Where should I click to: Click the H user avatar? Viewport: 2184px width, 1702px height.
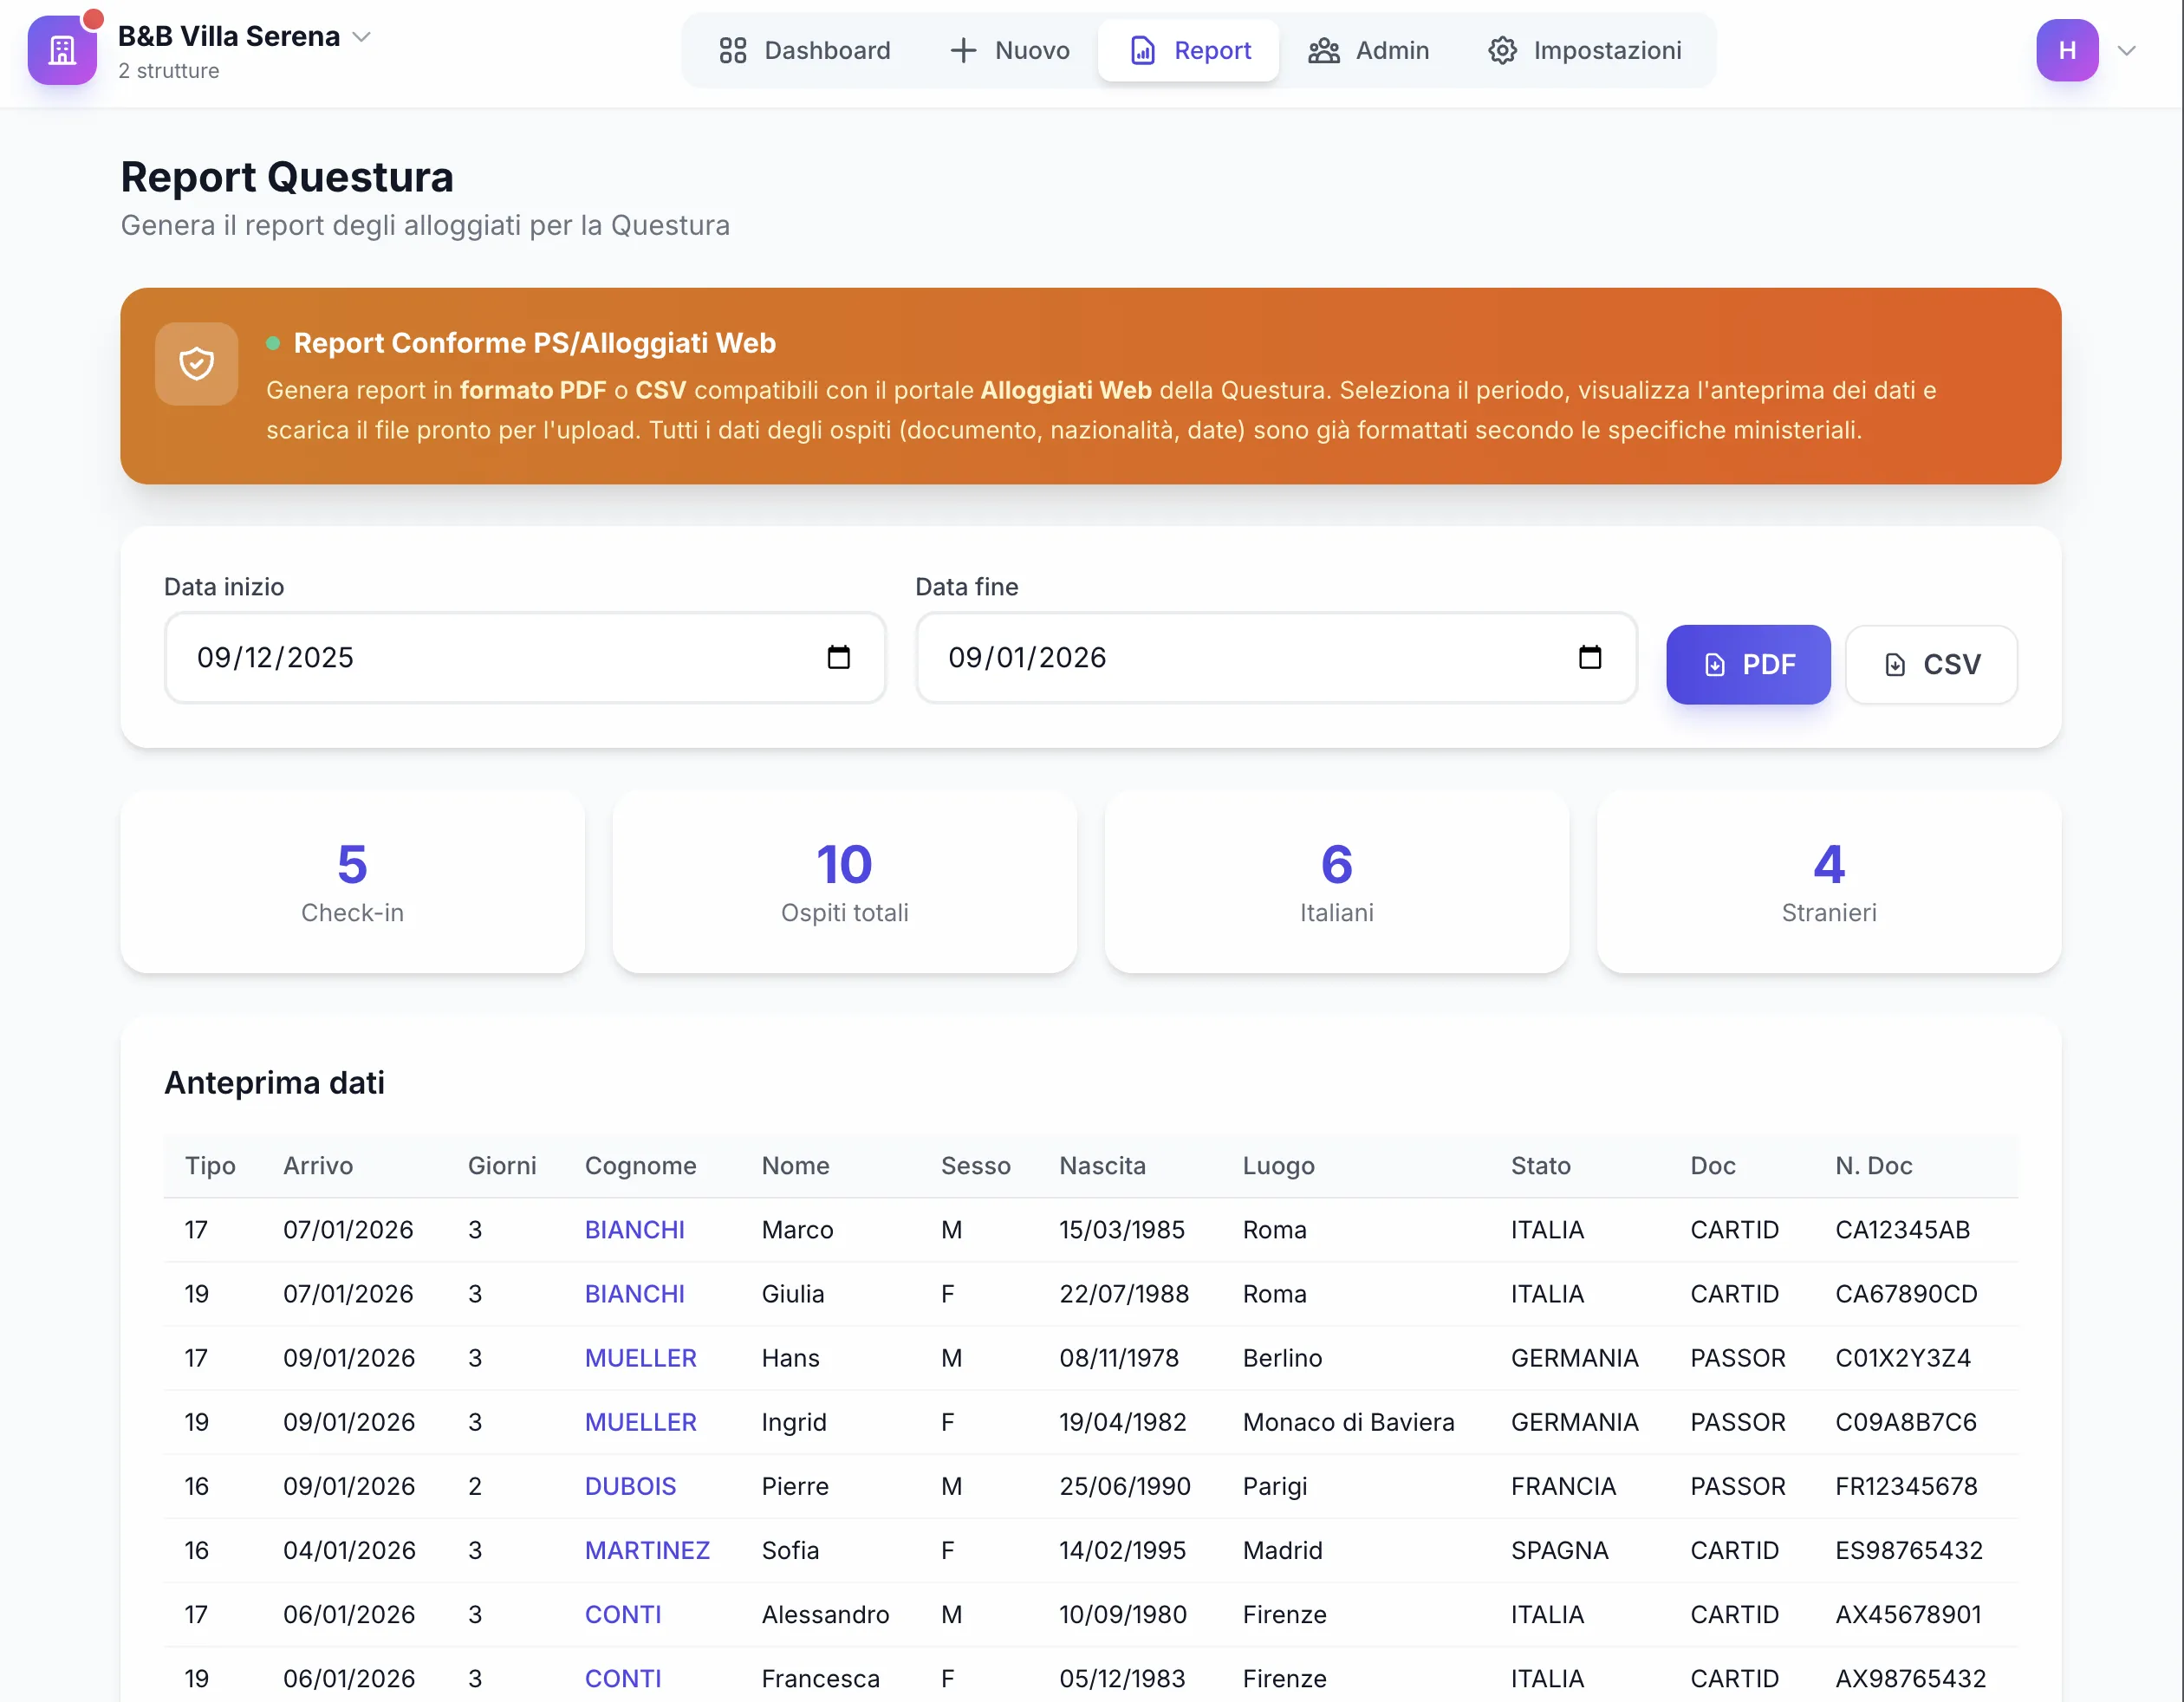[x=2066, y=50]
